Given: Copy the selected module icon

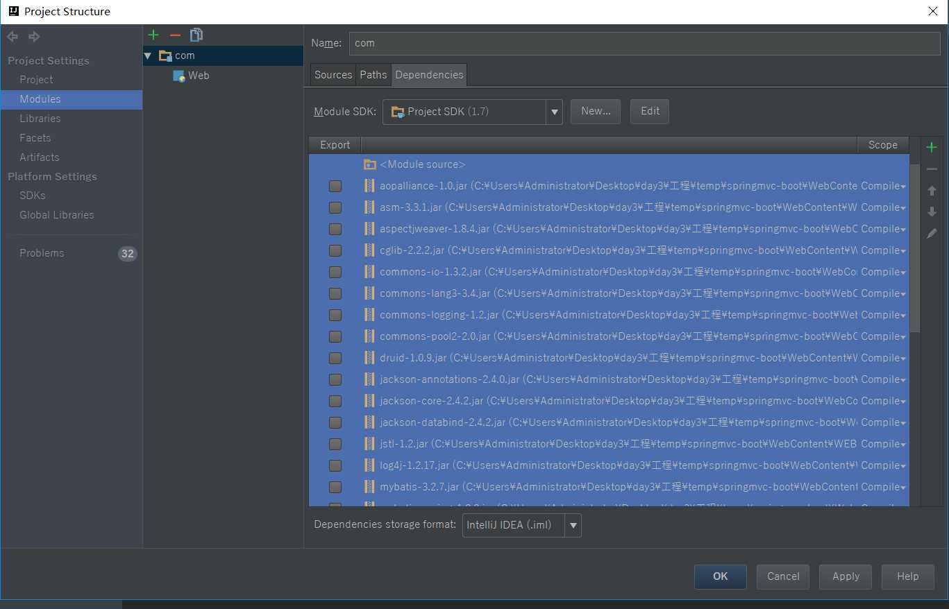Looking at the screenshot, I should coord(196,35).
